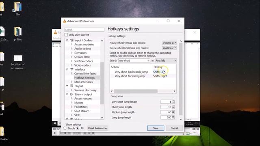Click the Long jump length spinbox
This screenshot has width=260, height=146.
pyautogui.click(x=167, y=117)
